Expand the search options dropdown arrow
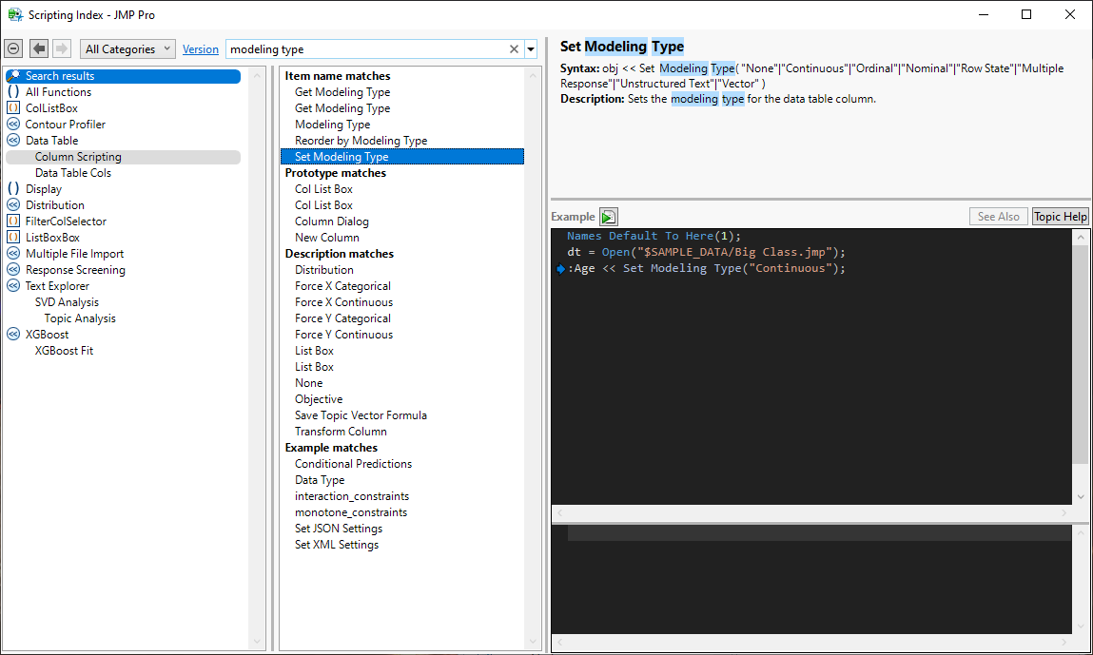The height and width of the screenshot is (655, 1093). point(531,49)
